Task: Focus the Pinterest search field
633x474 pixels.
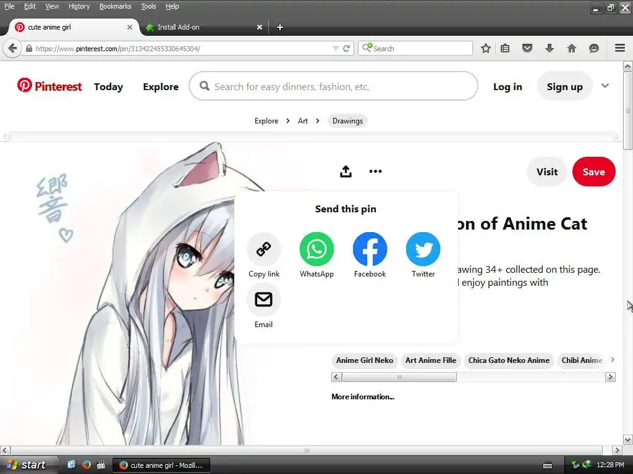Action: (x=333, y=86)
